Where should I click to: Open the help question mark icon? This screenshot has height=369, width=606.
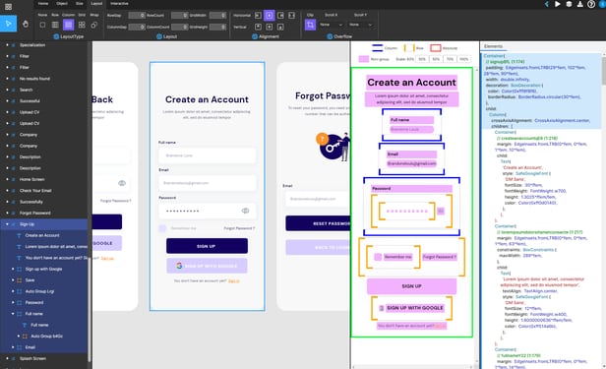591,4
